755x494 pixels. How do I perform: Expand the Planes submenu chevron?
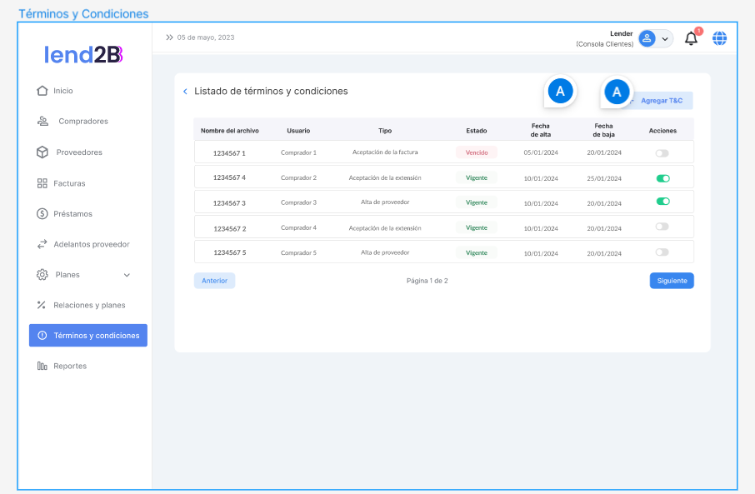click(127, 275)
